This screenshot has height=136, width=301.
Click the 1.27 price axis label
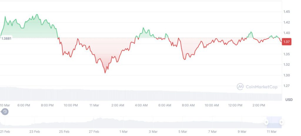point(287,86)
